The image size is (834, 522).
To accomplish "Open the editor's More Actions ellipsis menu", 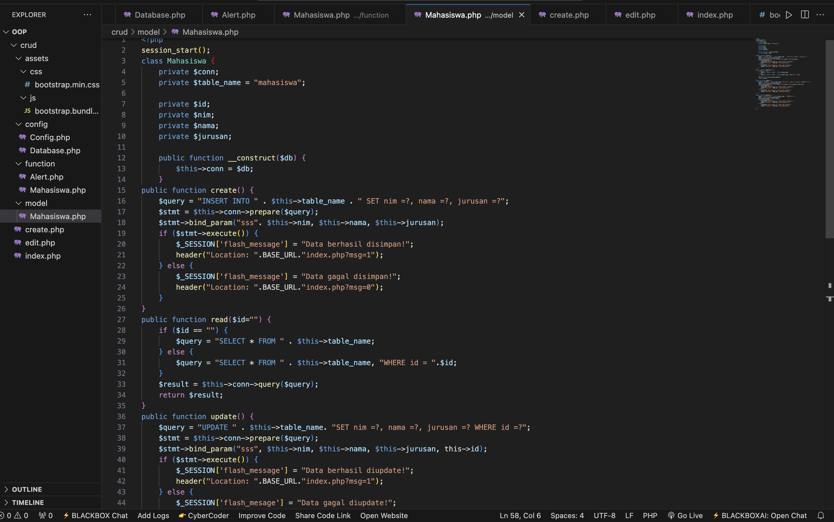I will pos(821,14).
